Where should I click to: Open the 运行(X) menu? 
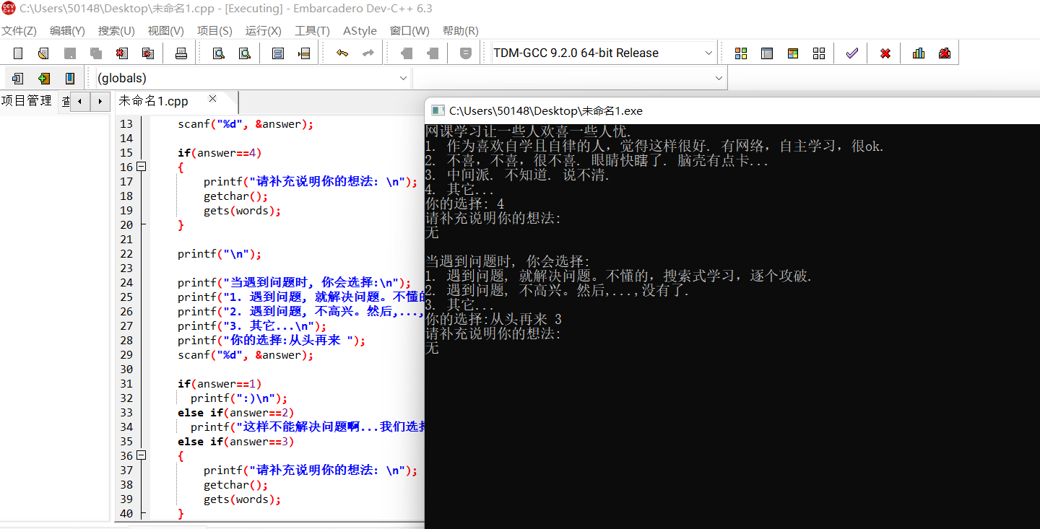pyautogui.click(x=264, y=31)
